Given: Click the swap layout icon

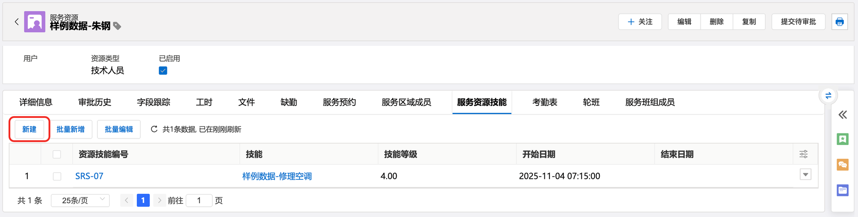Looking at the screenshot, I should click(828, 95).
